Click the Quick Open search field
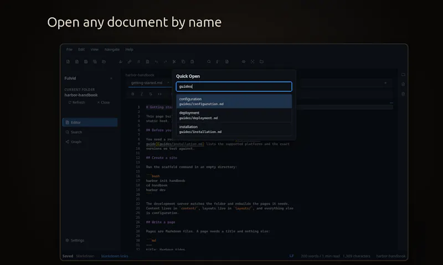The width and height of the screenshot is (443, 265). pos(234,86)
